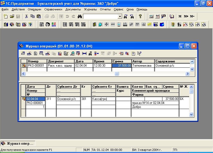Click the highlighted 37,500.00 Сумма cell

coord(121,66)
